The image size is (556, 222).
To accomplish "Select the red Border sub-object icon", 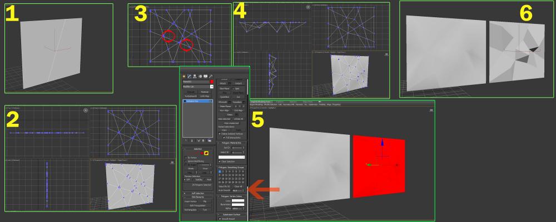I will 202,153.
